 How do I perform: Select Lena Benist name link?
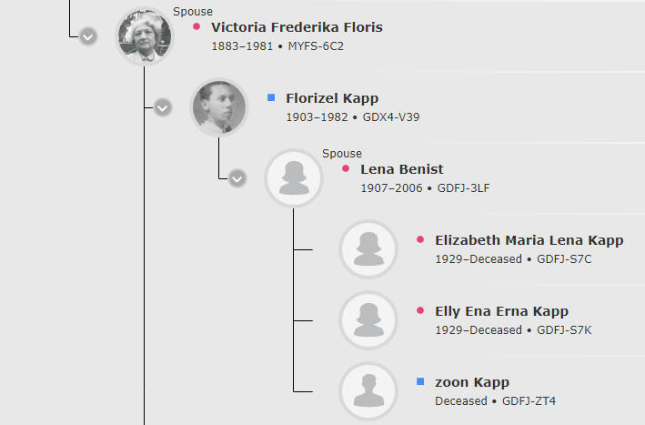coord(402,169)
